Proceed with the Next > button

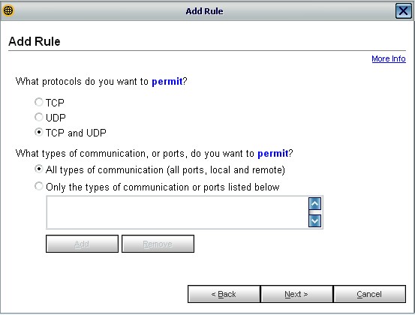point(296,294)
